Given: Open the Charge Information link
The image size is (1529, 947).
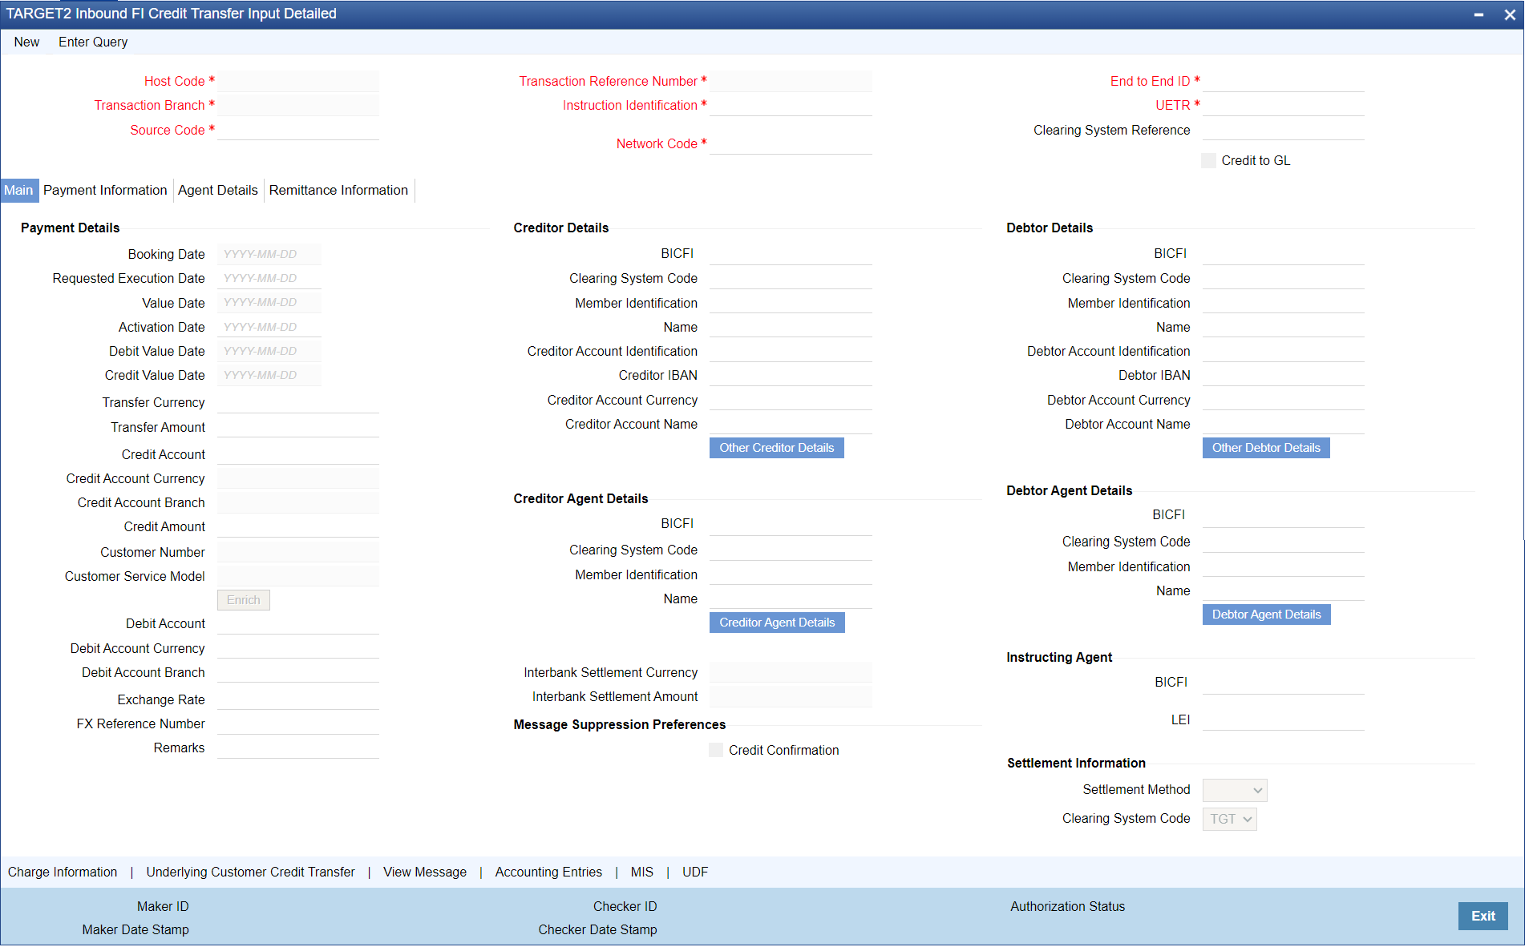Looking at the screenshot, I should coord(63,872).
